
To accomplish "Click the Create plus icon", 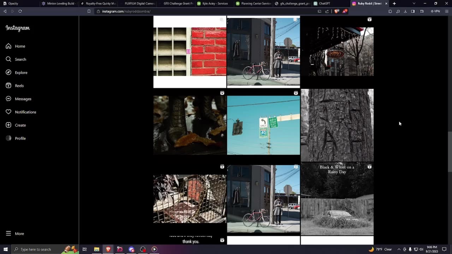I will (8, 125).
